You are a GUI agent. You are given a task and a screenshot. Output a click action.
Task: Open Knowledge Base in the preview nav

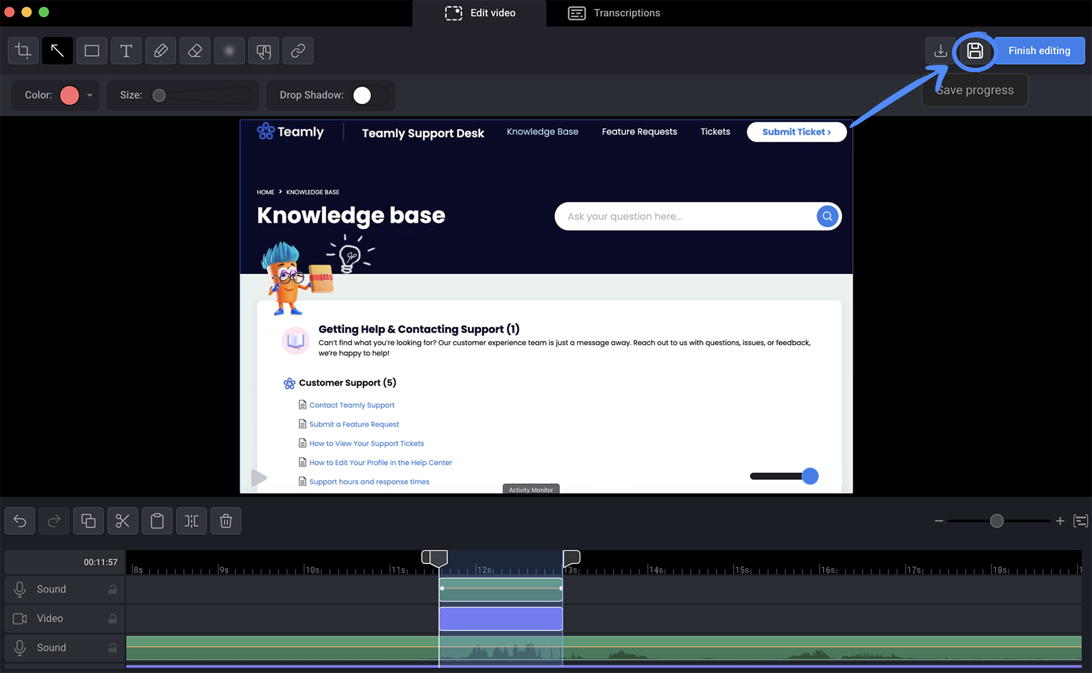point(542,132)
